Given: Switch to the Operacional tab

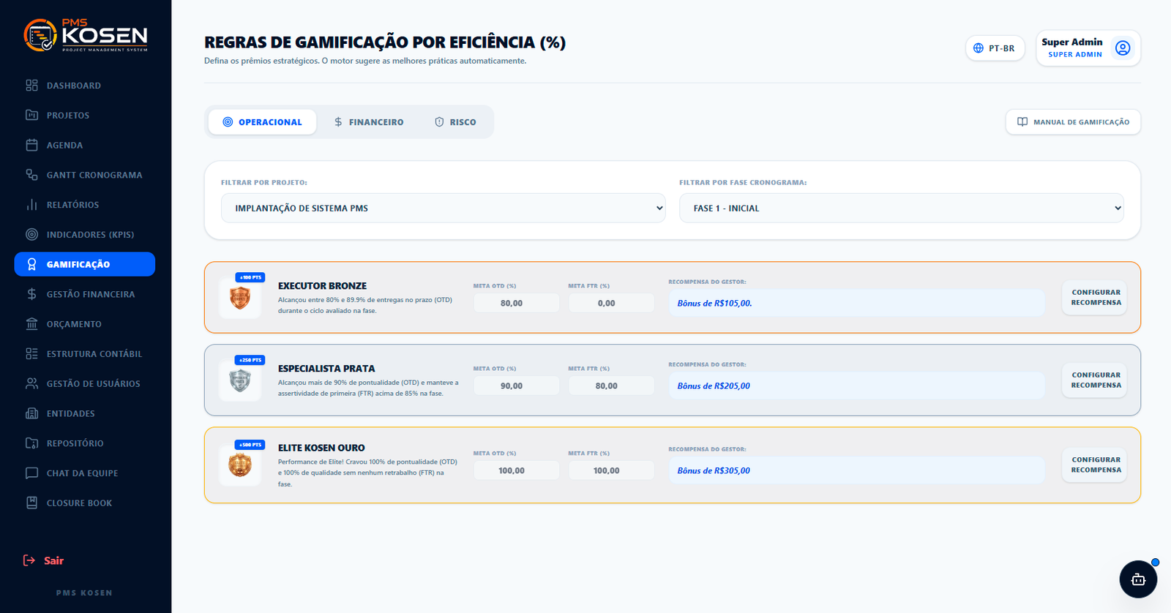Looking at the screenshot, I should coord(262,122).
